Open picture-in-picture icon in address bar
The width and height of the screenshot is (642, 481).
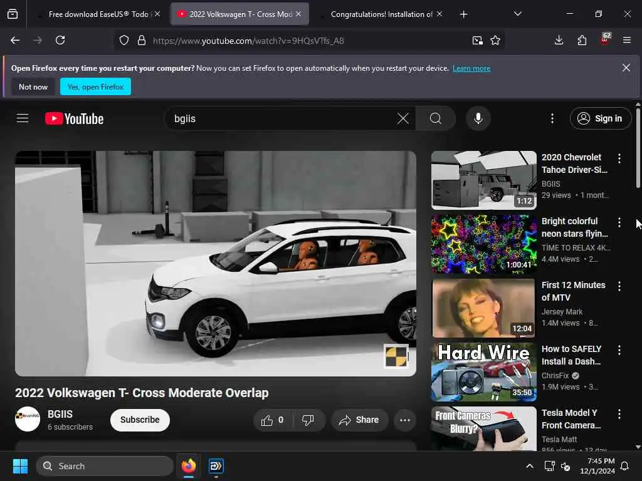[x=477, y=41]
